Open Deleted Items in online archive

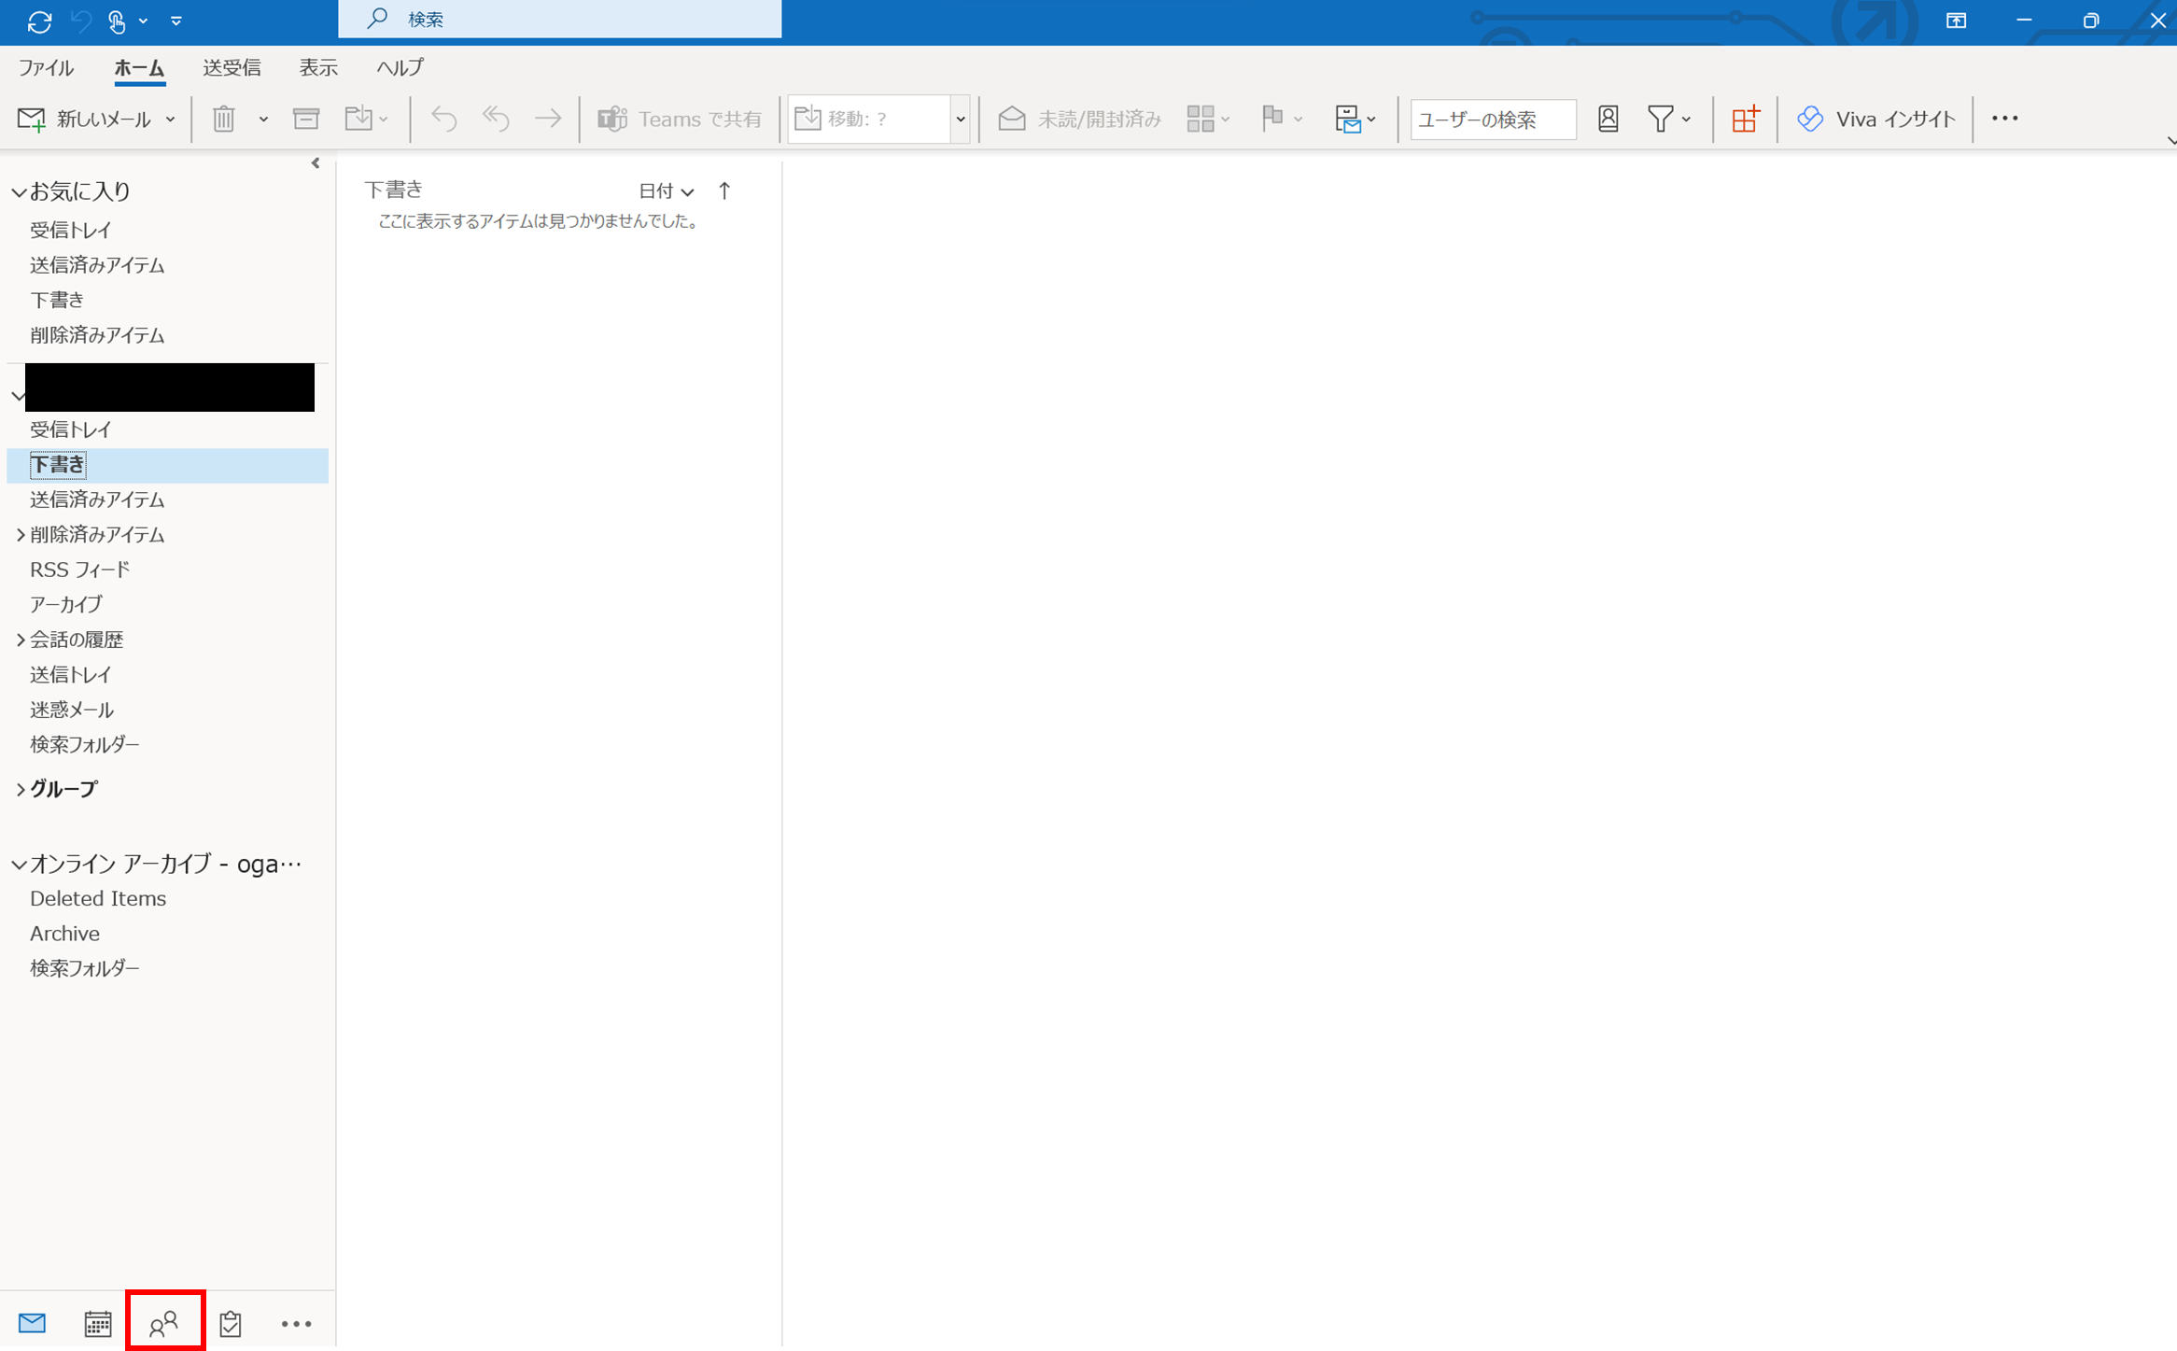pos(98,898)
